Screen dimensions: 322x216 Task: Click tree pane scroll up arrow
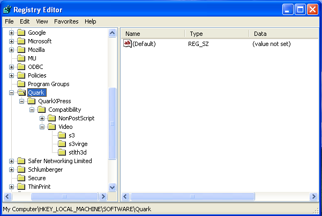(x=113, y=33)
